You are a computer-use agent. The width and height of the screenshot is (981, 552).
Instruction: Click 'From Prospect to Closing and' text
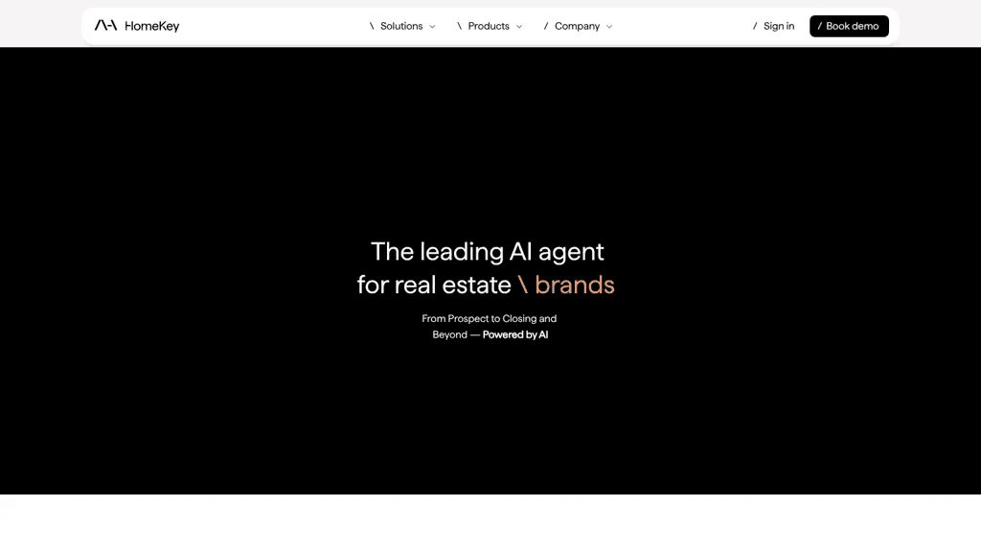pyautogui.click(x=490, y=318)
